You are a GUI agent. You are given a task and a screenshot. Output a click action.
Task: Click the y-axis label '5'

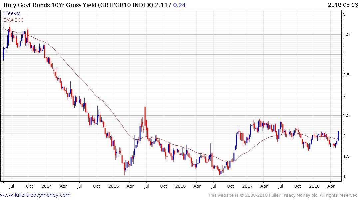[x=344, y=14]
